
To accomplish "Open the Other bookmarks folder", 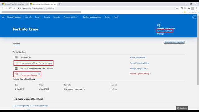I will pyautogui.click(x=191, y=12).
